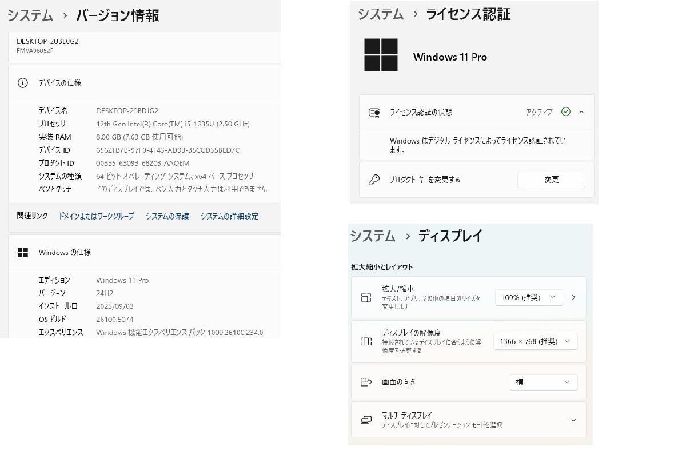The width and height of the screenshot is (686, 458).
Task: Click the マルチディスプレイ icon
Action: (366, 419)
